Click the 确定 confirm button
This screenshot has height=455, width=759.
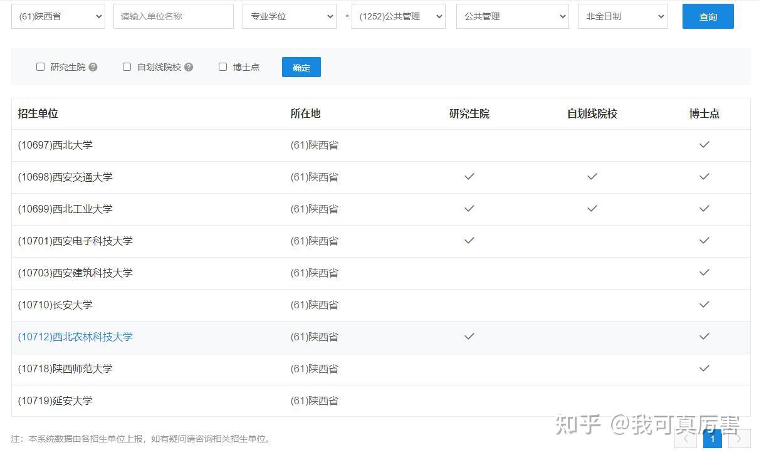pos(301,67)
